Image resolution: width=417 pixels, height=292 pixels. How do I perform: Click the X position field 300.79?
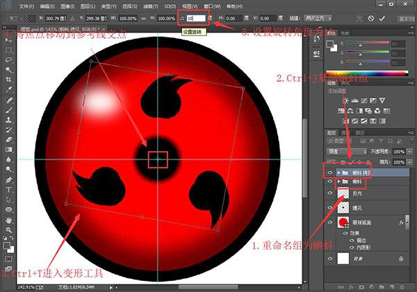point(56,18)
